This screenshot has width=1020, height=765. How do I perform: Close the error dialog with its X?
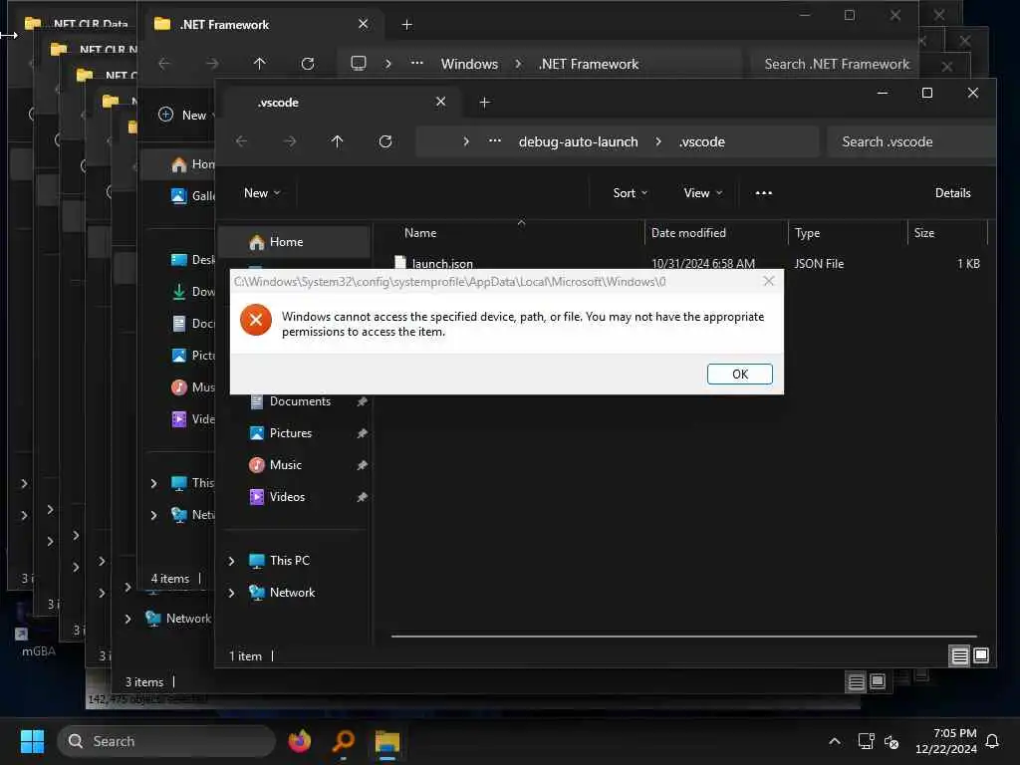(x=768, y=281)
